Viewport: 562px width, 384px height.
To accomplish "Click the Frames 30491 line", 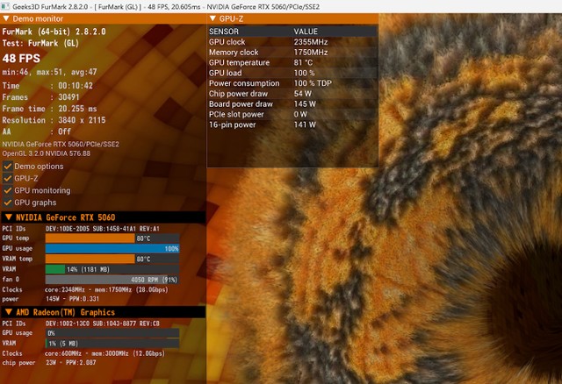I will [41, 97].
